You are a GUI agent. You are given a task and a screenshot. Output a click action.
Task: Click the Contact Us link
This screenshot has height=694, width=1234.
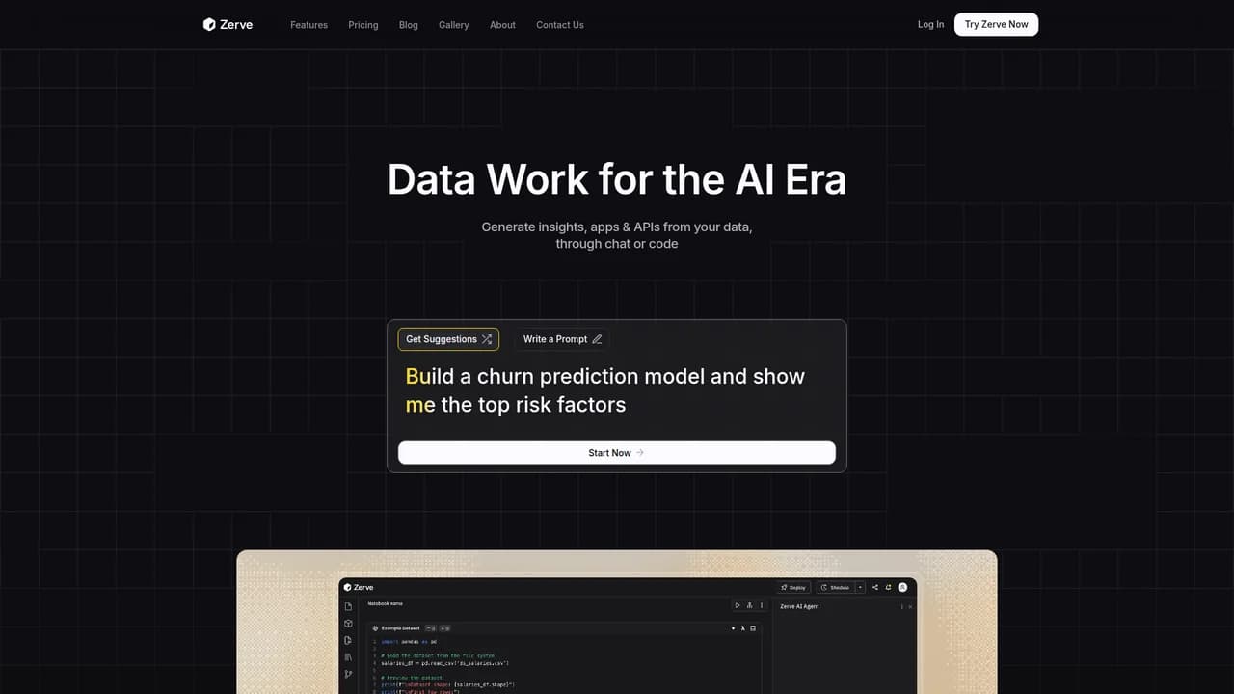(560, 25)
